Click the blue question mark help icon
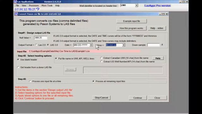202x114 pixels. 38,9
